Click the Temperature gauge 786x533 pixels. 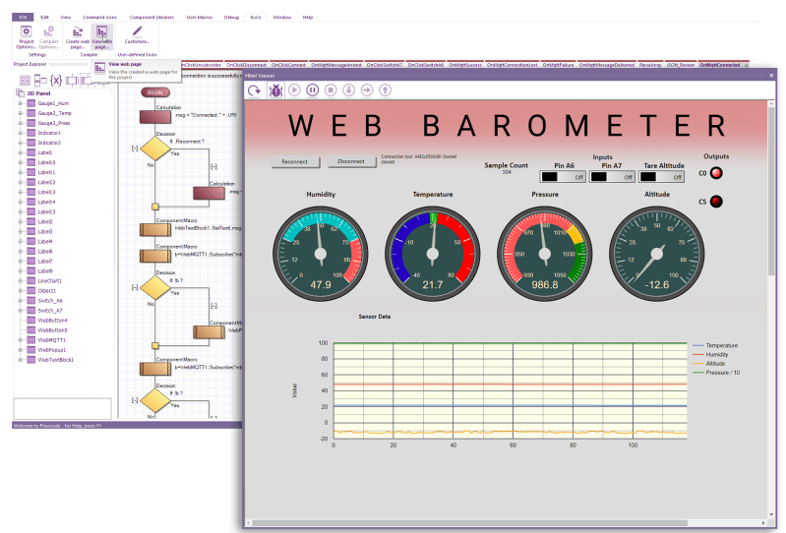433,254
